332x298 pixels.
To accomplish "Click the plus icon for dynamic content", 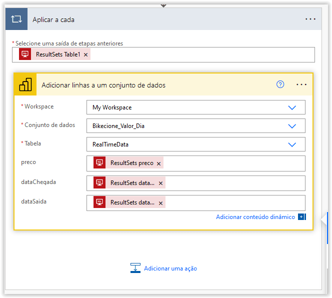I will (x=301, y=217).
